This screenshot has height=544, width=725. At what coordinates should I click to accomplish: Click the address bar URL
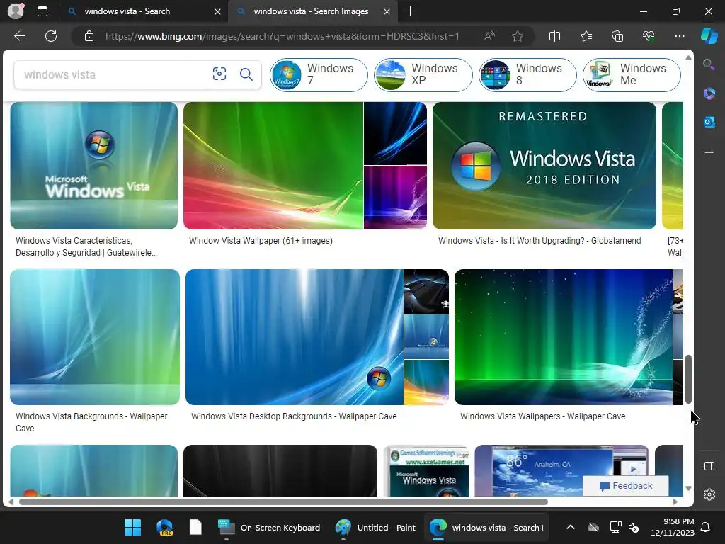point(282,36)
